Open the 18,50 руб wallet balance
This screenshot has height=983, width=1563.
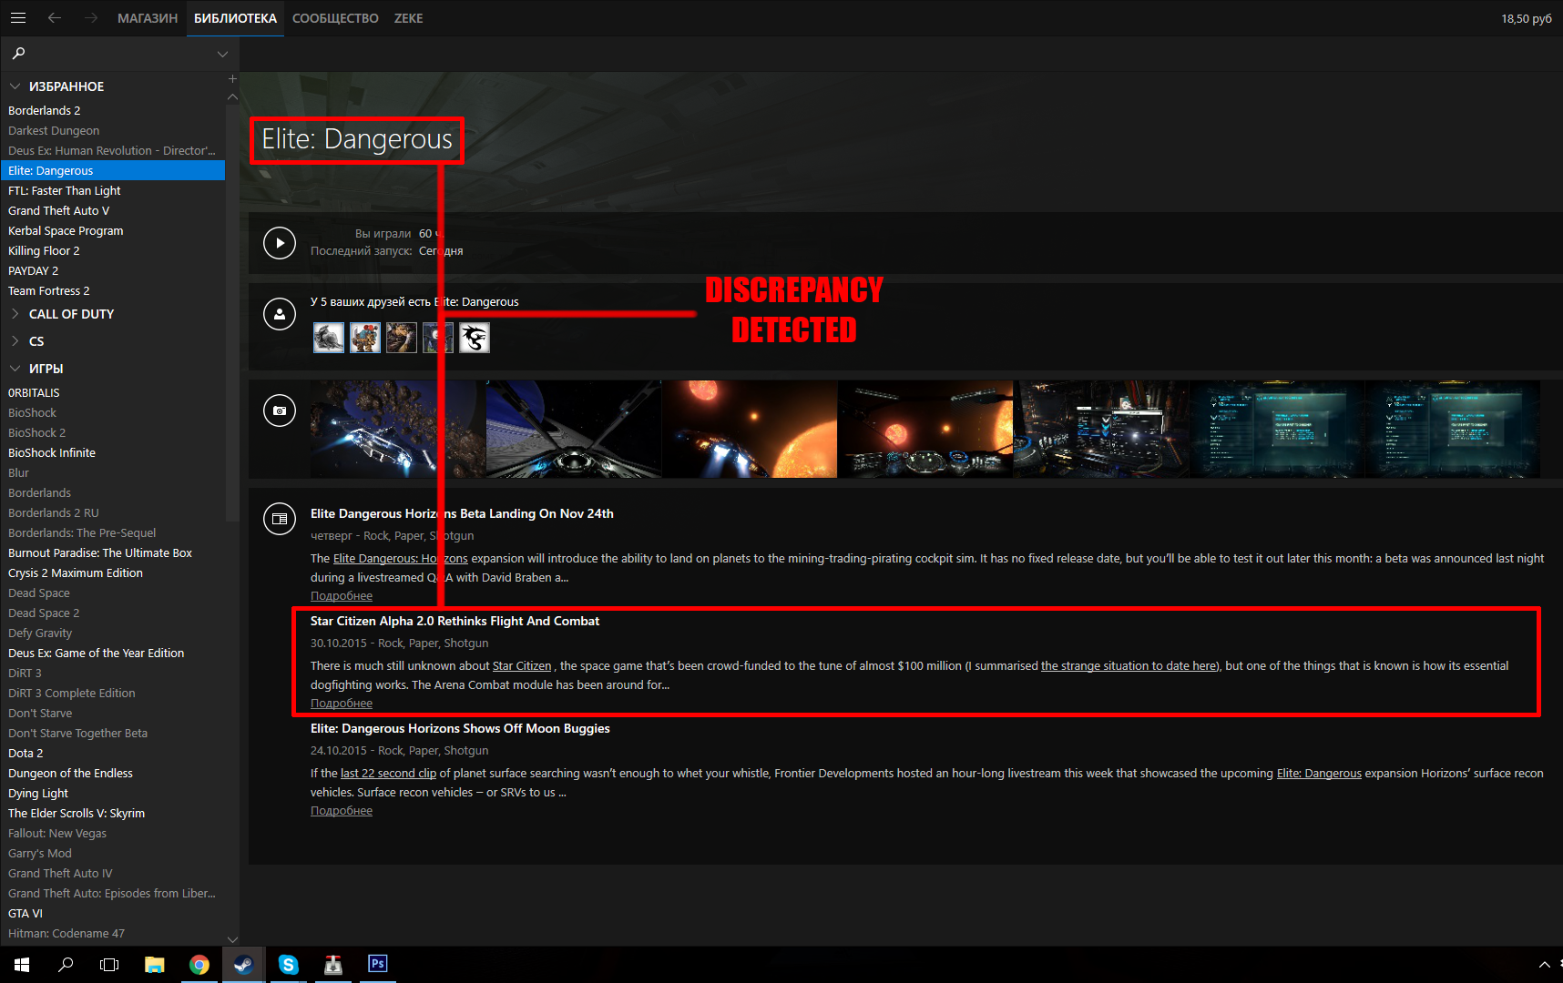pyautogui.click(x=1527, y=18)
